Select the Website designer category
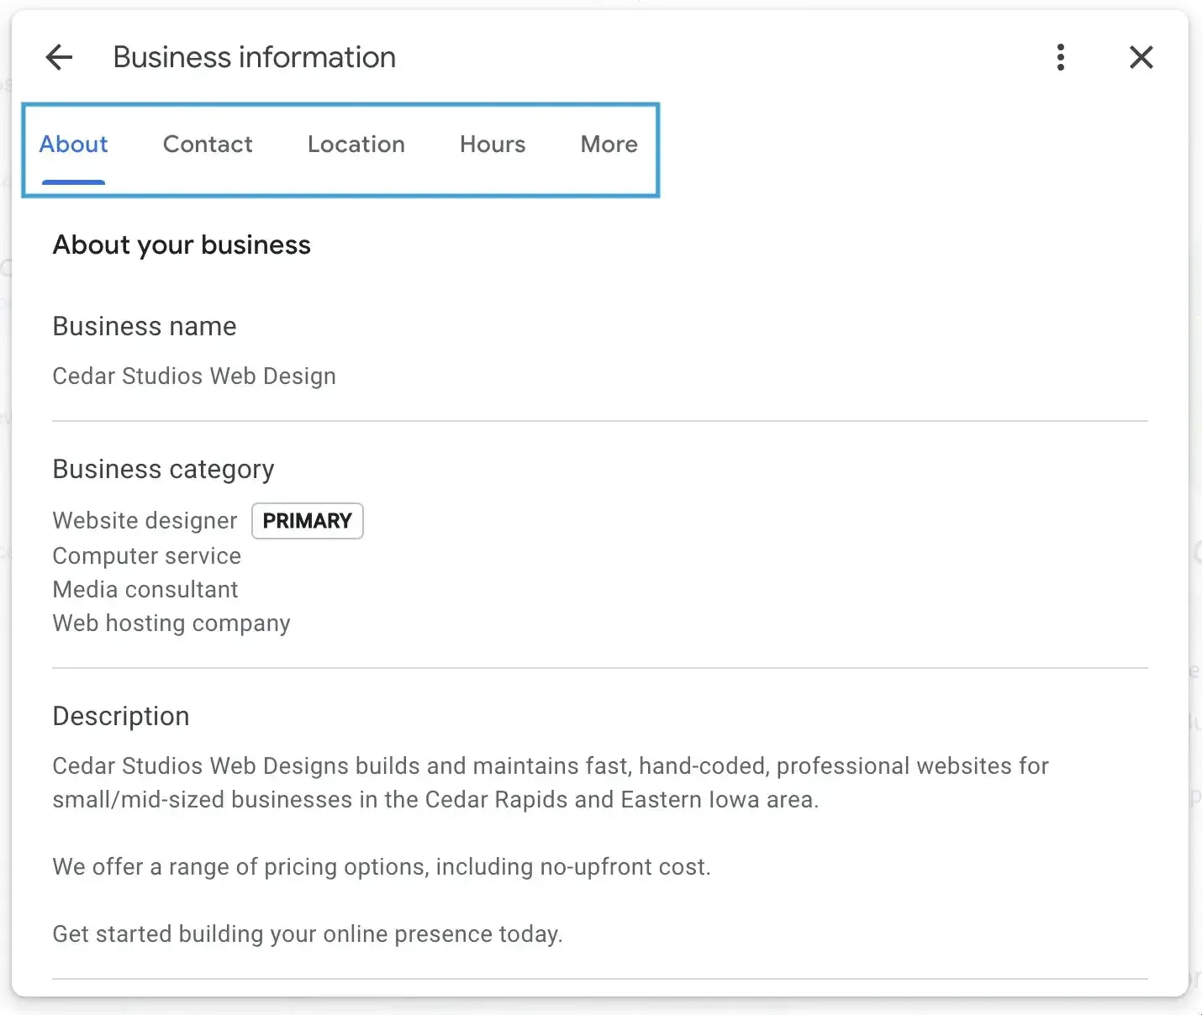Screen dimensions: 1202x1015 tap(144, 520)
